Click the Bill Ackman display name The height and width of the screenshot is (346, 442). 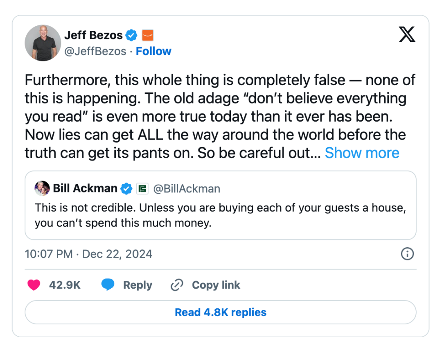pos(85,188)
